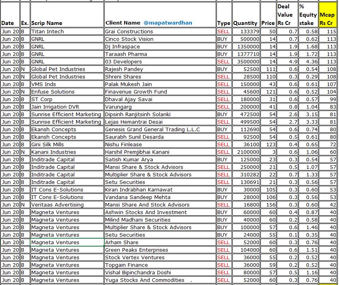Select the 'Taraash Pharma' client cell
The height and width of the screenshot is (285, 339).
(160, 54)
